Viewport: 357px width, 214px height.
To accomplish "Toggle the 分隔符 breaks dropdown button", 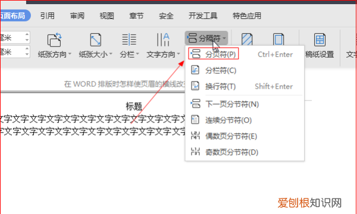I will click(206, 38).
